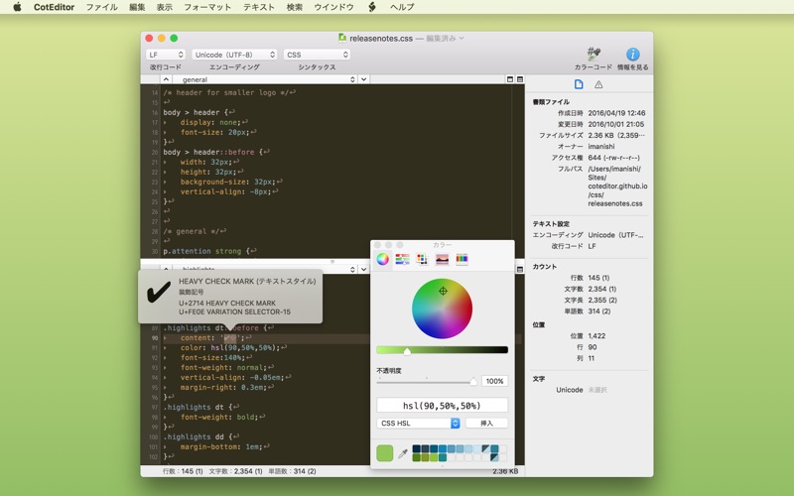This screenshot has width=794, height=496.
Task: Open the 表示 menu
Action: (x=165, y=7)
